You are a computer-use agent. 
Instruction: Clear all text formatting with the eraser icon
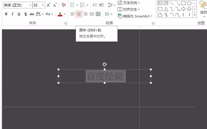pyautogui.click(x=64, y=5)
